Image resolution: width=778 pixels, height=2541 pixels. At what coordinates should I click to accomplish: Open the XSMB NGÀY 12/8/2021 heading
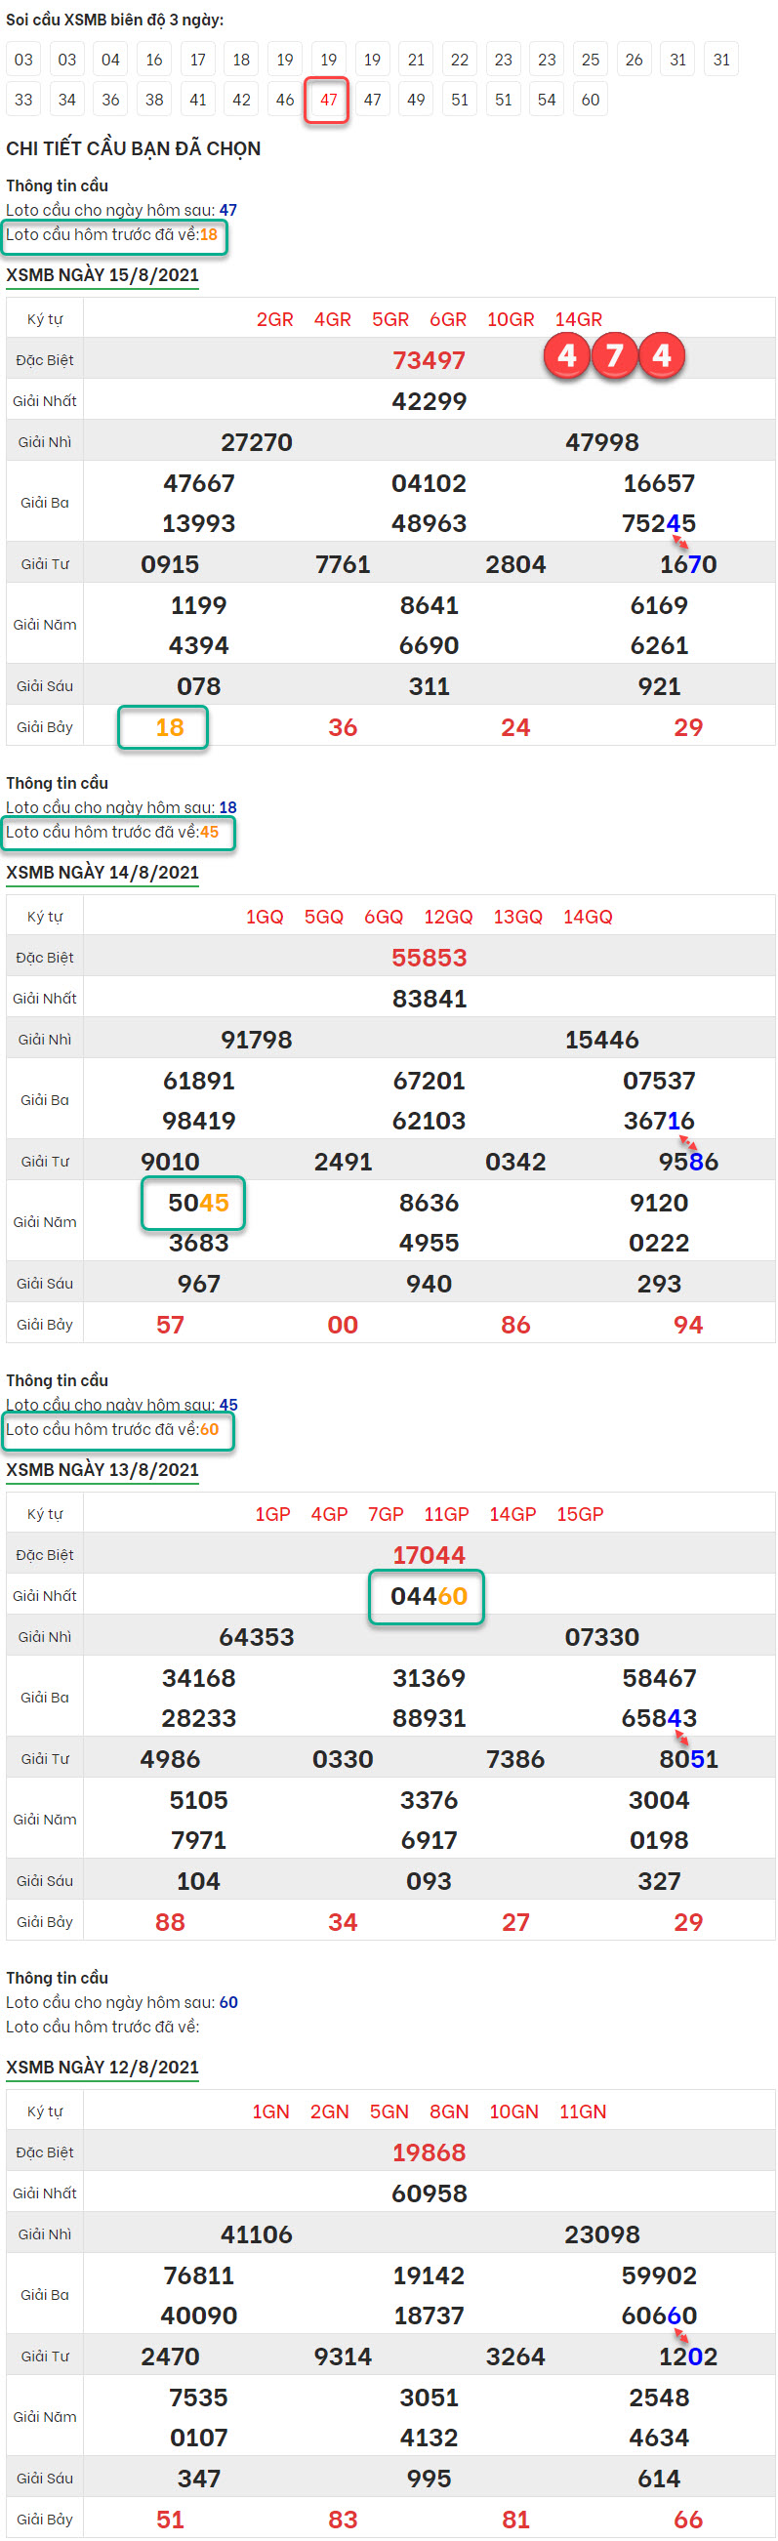102,2067
